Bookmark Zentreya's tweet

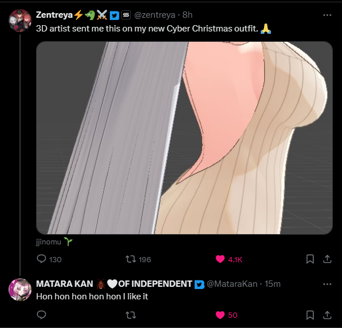click(x=310, y=259)
